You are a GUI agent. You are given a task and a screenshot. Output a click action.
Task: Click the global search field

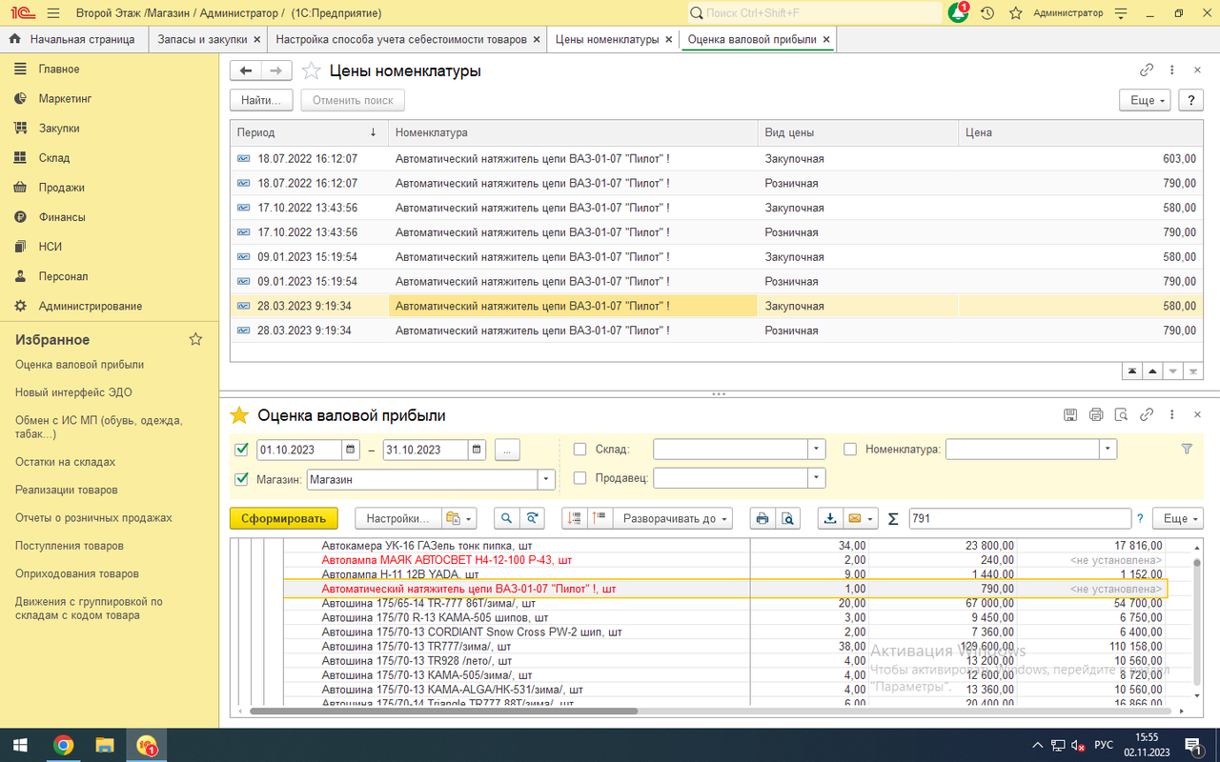coord(815,13)
